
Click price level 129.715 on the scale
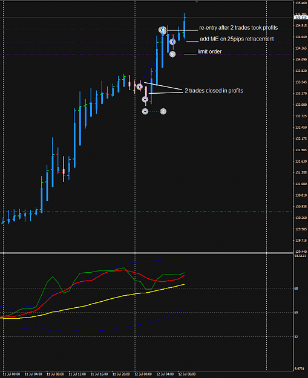tap(301, 241)
